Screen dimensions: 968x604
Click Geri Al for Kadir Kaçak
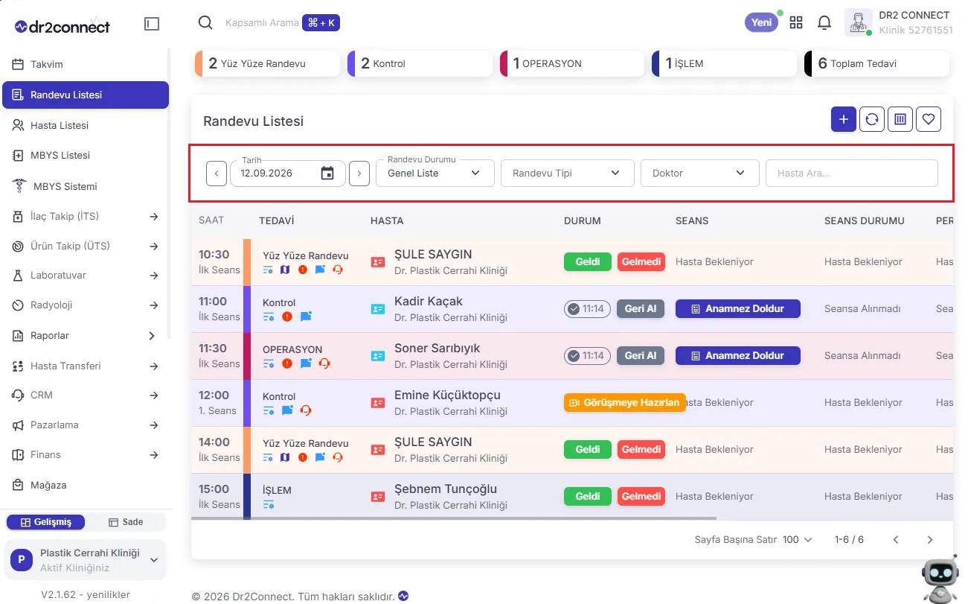click(x=641, y=308)
